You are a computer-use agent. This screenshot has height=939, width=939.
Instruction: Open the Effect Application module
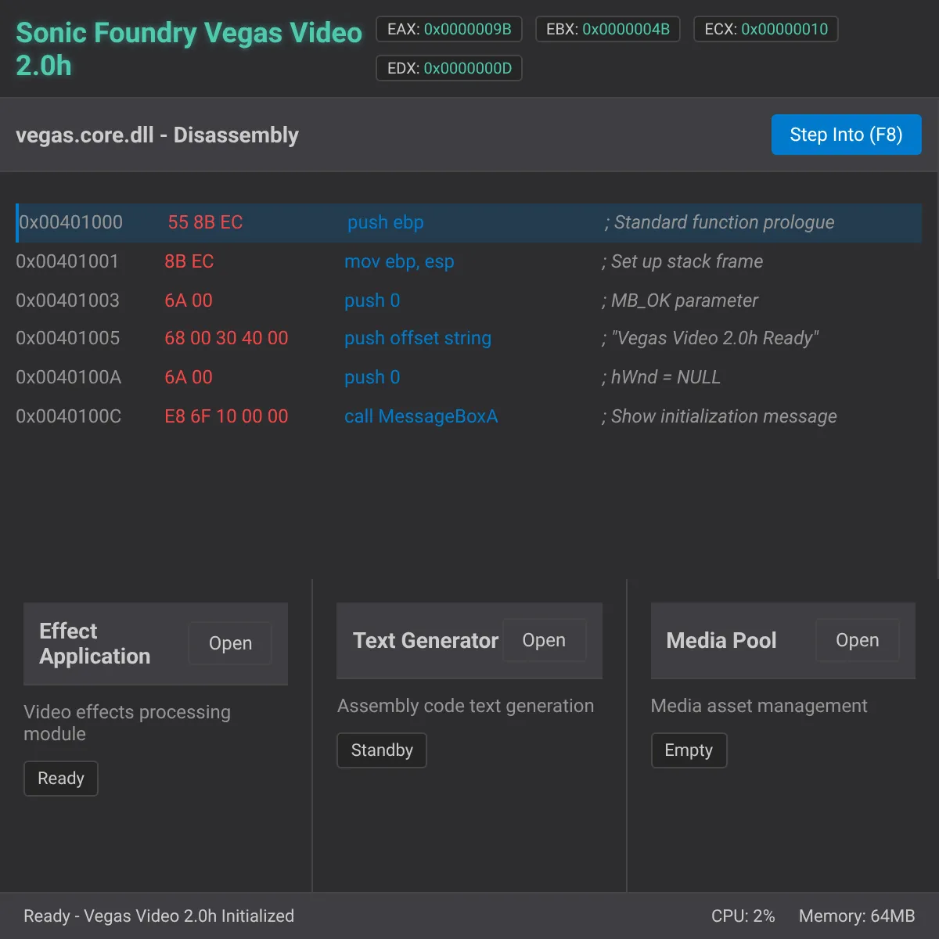pos(230,643)
